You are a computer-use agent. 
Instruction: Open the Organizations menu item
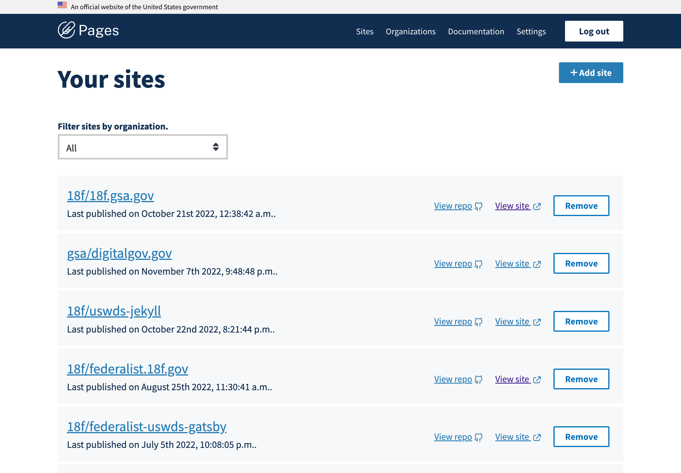pyautogui.click(x=411, y=31)
